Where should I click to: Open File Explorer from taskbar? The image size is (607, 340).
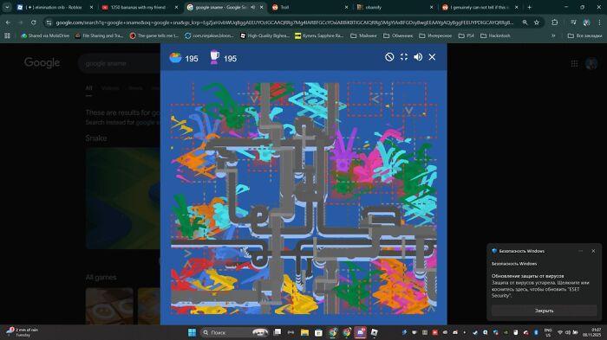(304, 332)
